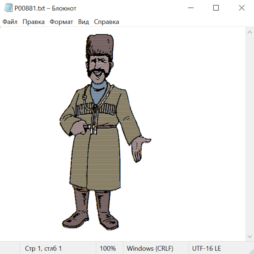Click the middle of the vertical scrollbar track
Viewport: 254px width, 254px height.
click(249, 134)
